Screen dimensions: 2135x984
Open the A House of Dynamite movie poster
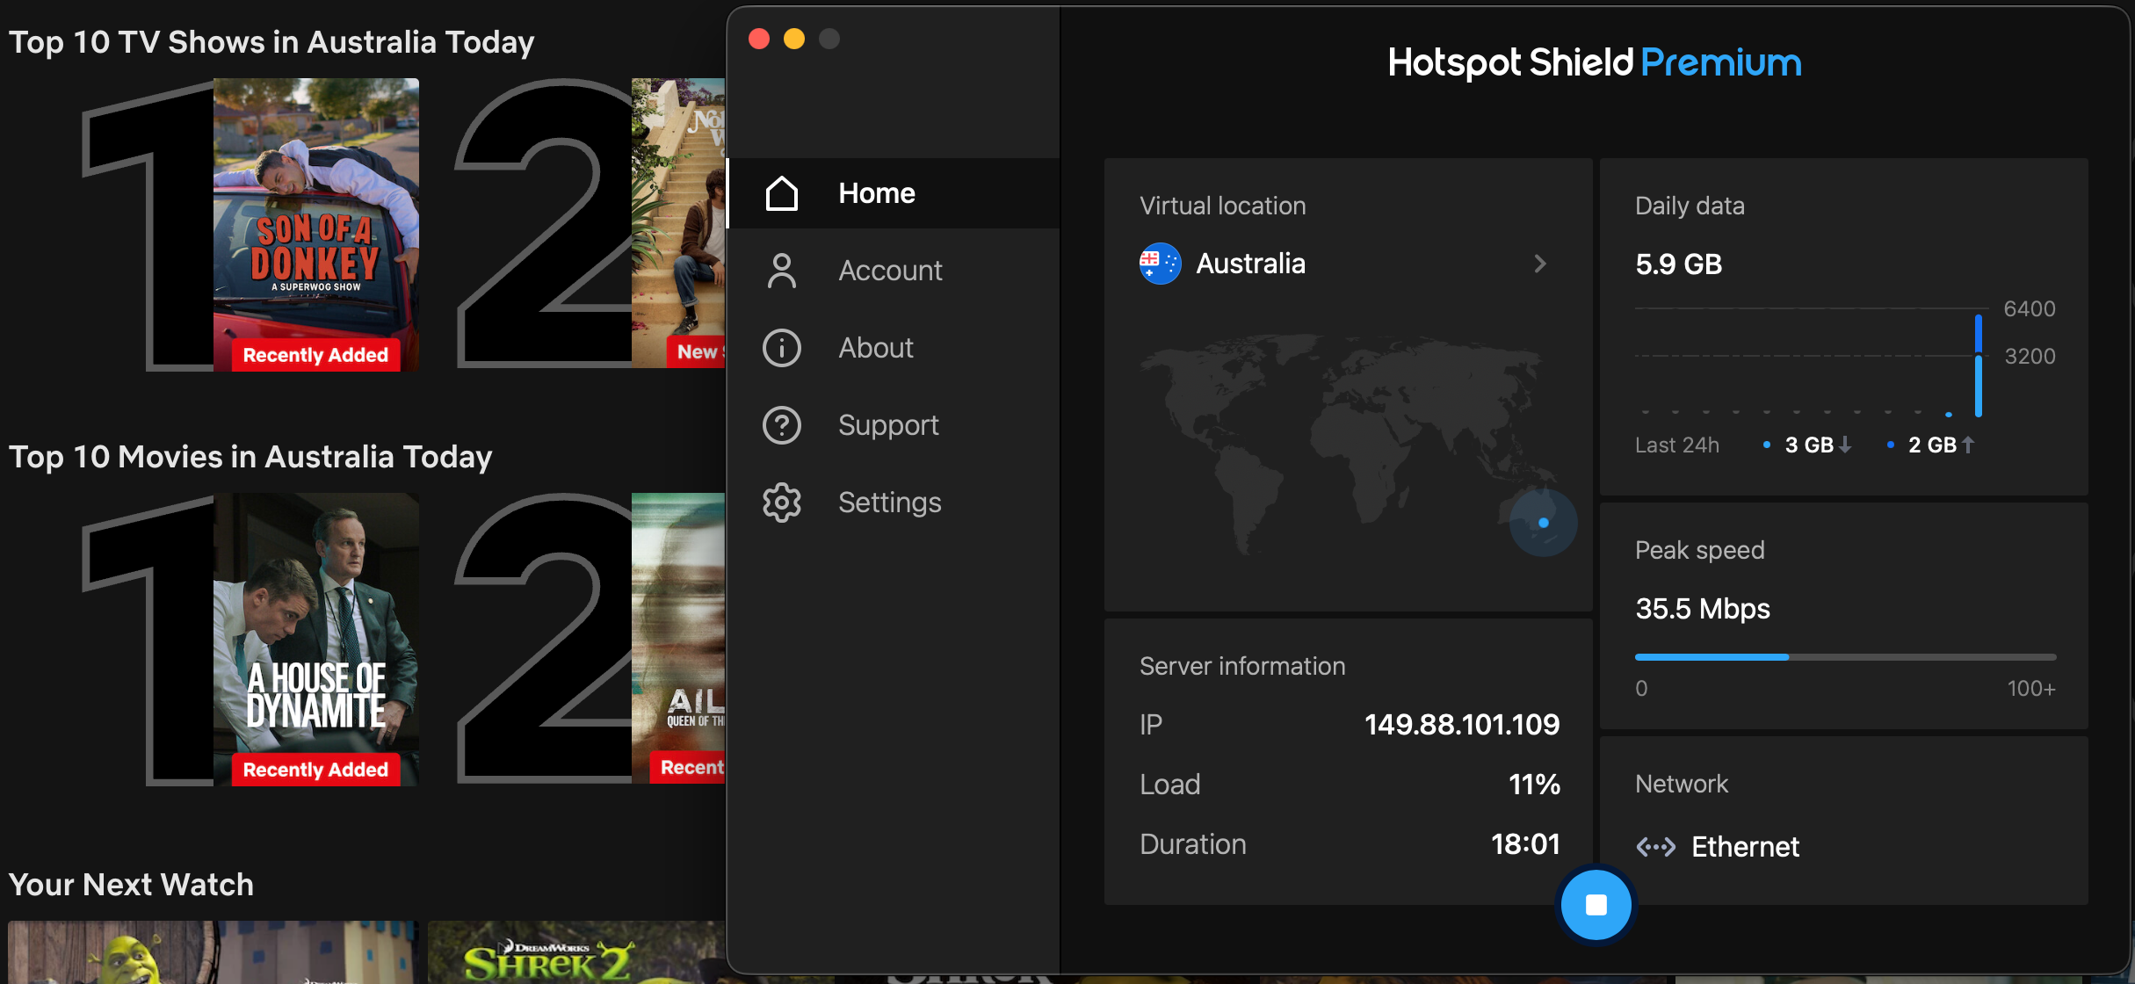(x=316, y=639)
